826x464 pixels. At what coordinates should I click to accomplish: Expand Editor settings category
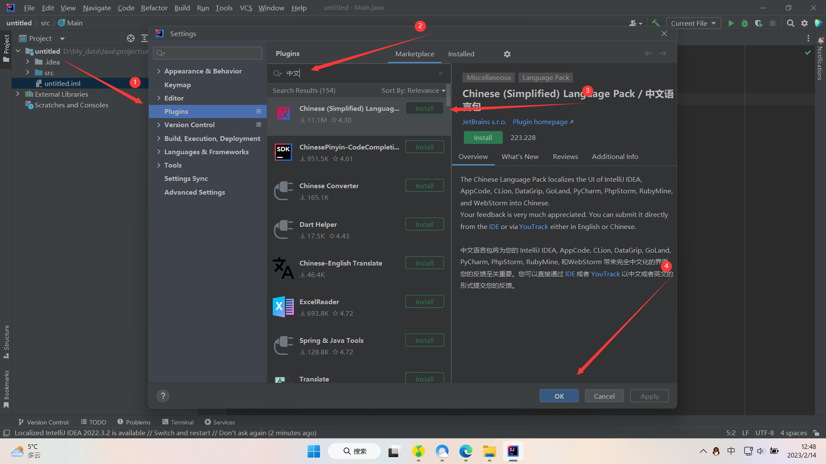(159, 98)
